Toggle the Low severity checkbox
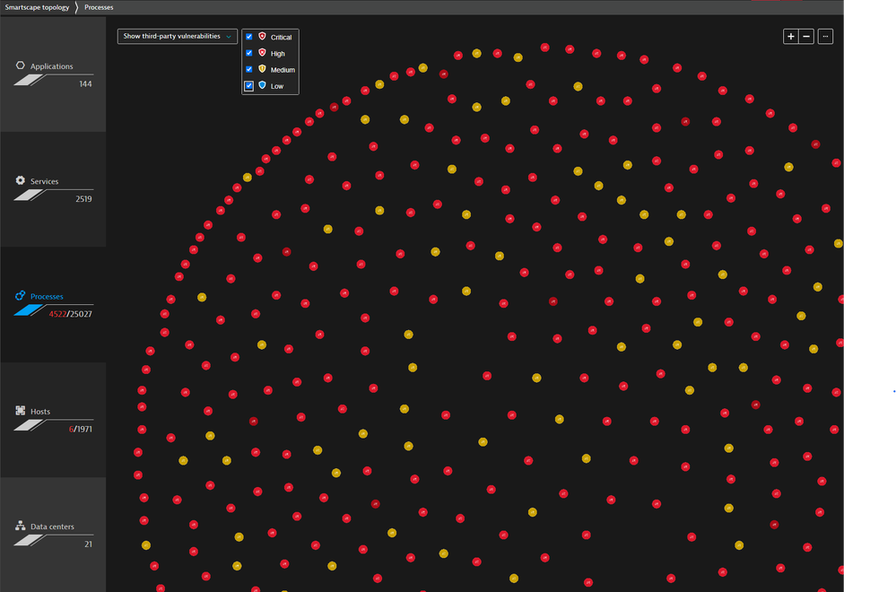Image resolution: width=896 pixels, height=592 pixels. point(249,86)
